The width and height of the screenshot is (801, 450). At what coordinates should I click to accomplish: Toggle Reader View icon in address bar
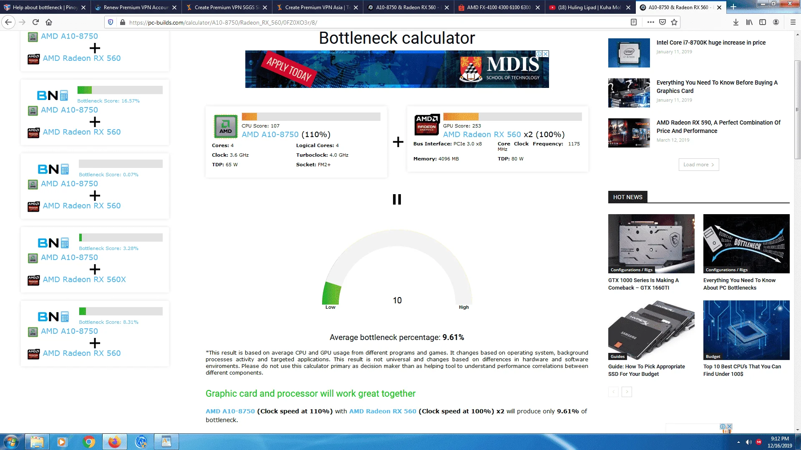(x=634, y=22)
